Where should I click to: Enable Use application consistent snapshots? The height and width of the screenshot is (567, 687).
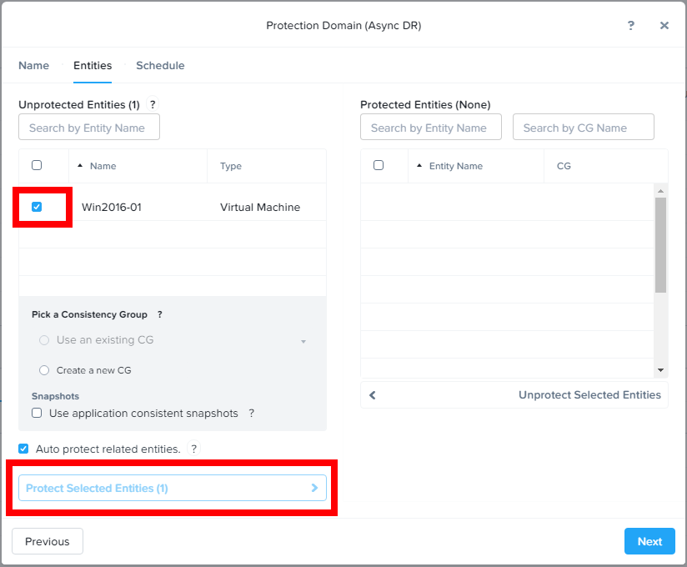[x=36, y=413]
